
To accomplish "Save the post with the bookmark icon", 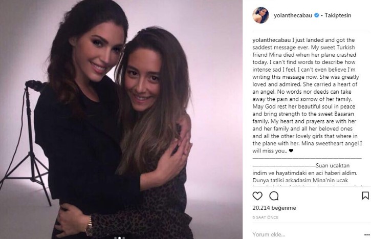I will click(x=365, y=195).
